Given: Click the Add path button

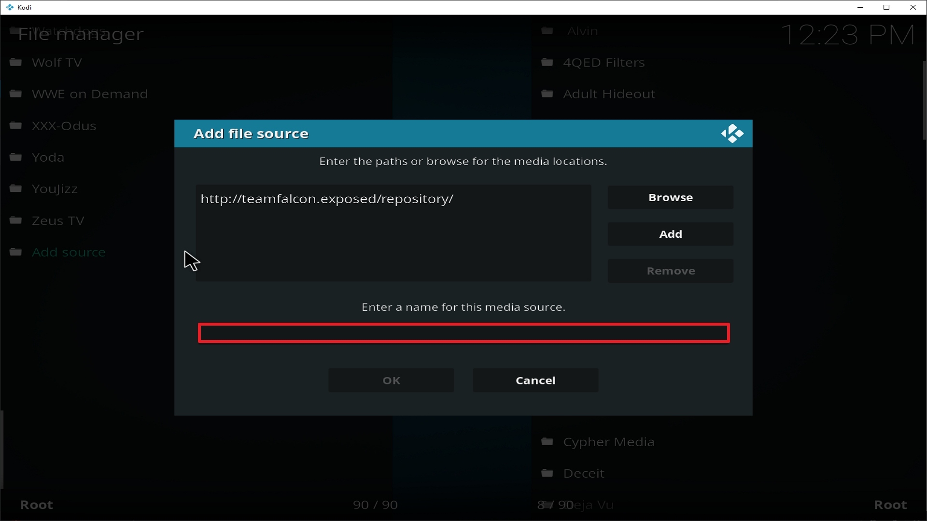Looking at the screenshot, I should coord(670,234).
